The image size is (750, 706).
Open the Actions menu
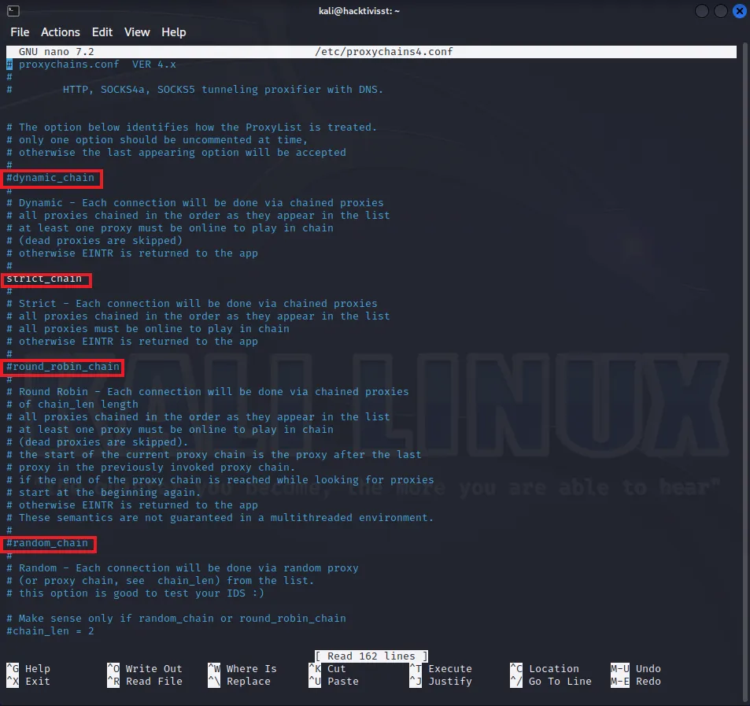(x=61, y=32)
